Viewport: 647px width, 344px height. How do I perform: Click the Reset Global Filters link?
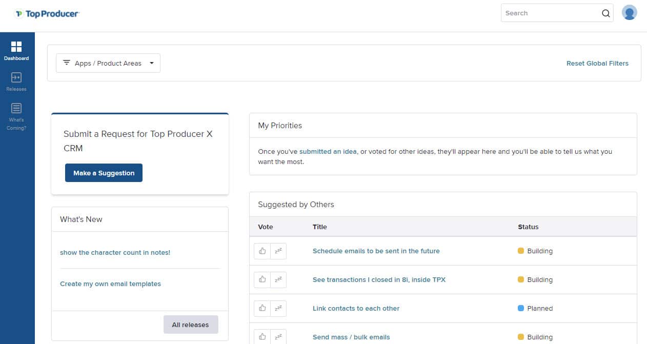(x=597, y=63)
